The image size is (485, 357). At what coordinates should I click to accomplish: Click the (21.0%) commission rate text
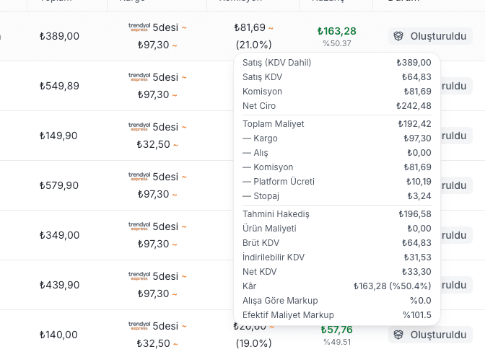tap(253, 45)
